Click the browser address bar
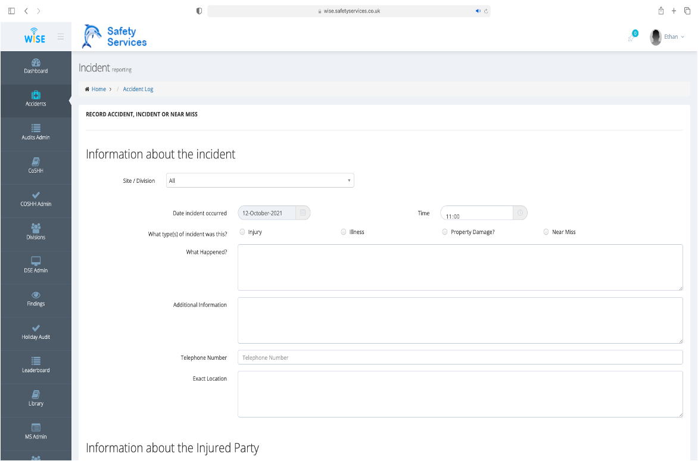 pos(349,11)
